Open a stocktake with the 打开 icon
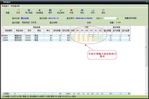Screen dimensions: 149x99 click(18, 10)
